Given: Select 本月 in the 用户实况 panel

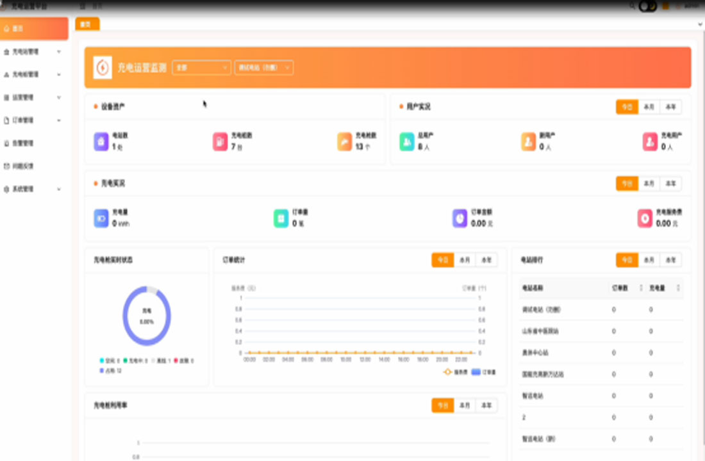Looking at the screenshot, I should [x=649, y=107].
